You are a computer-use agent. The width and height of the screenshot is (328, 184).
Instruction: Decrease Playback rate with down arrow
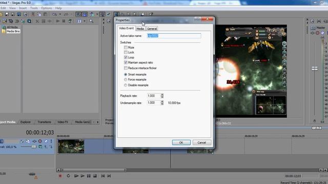point(162,97)
